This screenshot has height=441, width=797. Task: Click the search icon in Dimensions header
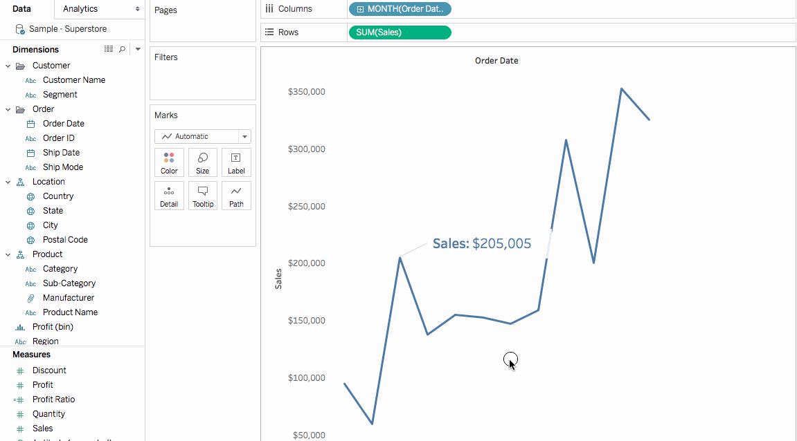coord(122,49)
